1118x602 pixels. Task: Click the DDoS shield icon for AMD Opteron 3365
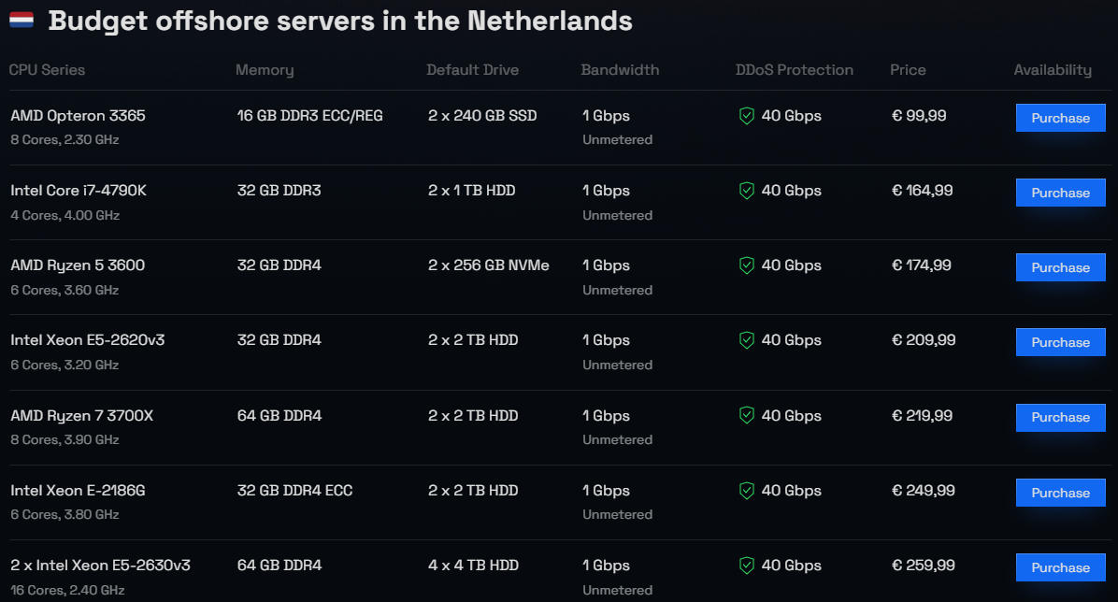[746, 116]
